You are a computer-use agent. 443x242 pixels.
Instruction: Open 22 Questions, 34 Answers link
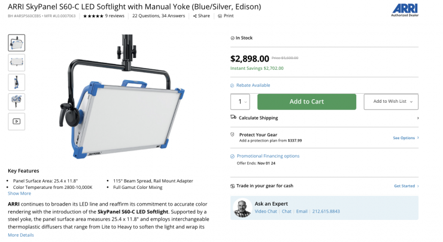(160, 16)
